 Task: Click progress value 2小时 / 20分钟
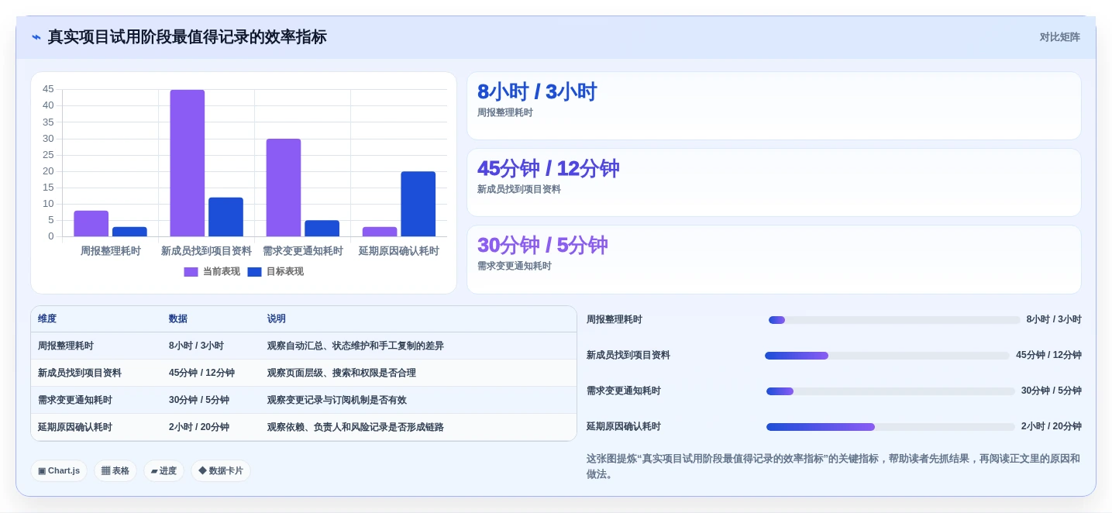pyautogui.click(x=1052, y=427)
